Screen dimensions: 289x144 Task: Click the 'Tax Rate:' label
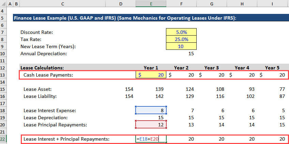[31, 39]
